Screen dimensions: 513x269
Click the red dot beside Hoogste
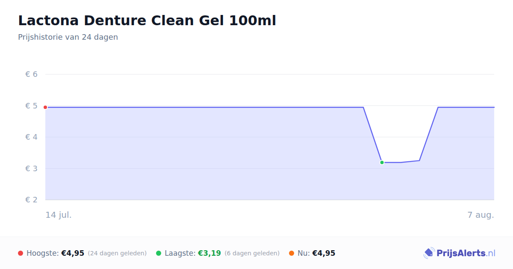coord(21,253)
